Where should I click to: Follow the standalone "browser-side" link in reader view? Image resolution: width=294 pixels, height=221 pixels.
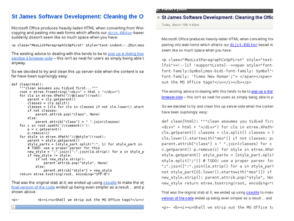tap(172, 97)
